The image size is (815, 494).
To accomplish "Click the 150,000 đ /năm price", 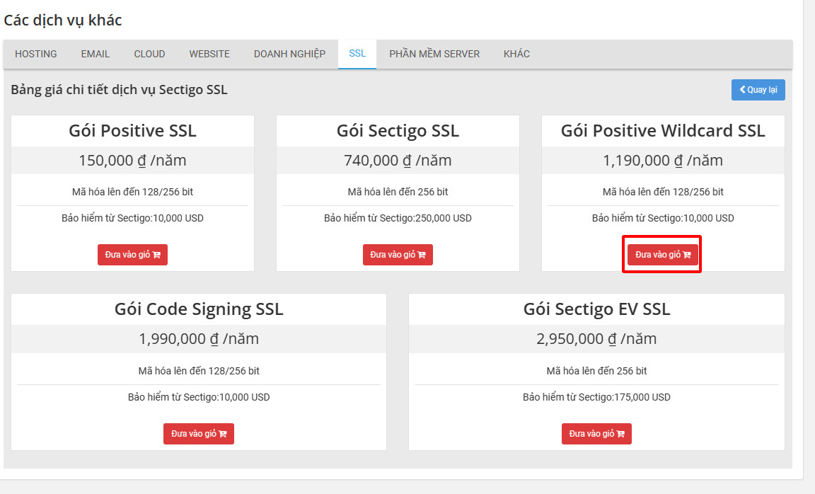I will click(132, 160).
